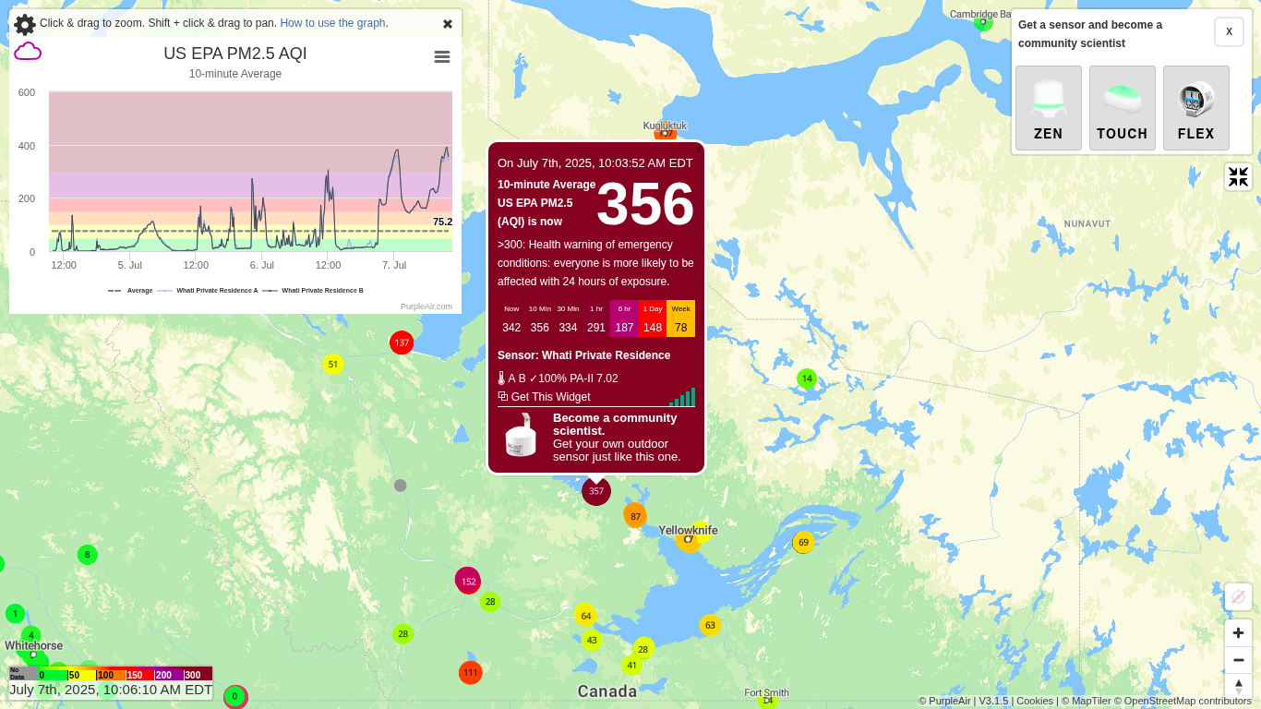Screen dimensions: 1261x709
Task: Click the crossed-out compass tilt control
Action: pos(1239,597)
